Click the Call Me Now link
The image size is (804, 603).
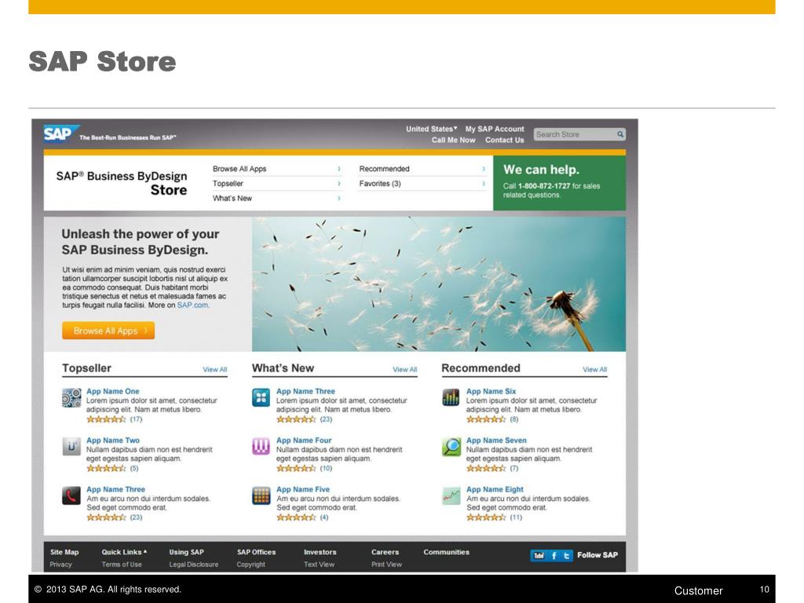(453, 140)
